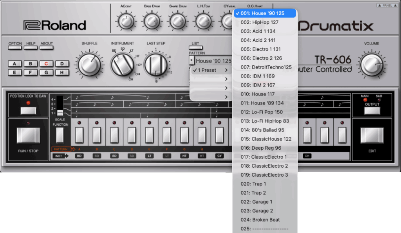This screenshot has height=233, width=401.
Task: Click the Volume knob
Action: (372, 65)
